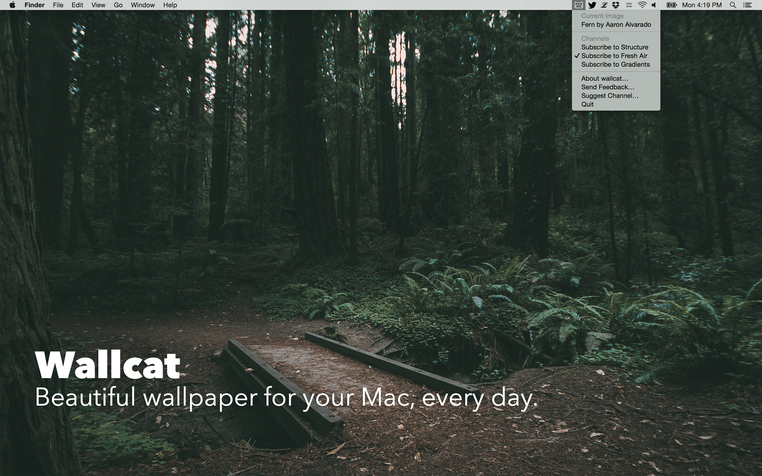Click the cursive L menu bar icon
This screenshot has width=762, height=476.
point(604,5)
